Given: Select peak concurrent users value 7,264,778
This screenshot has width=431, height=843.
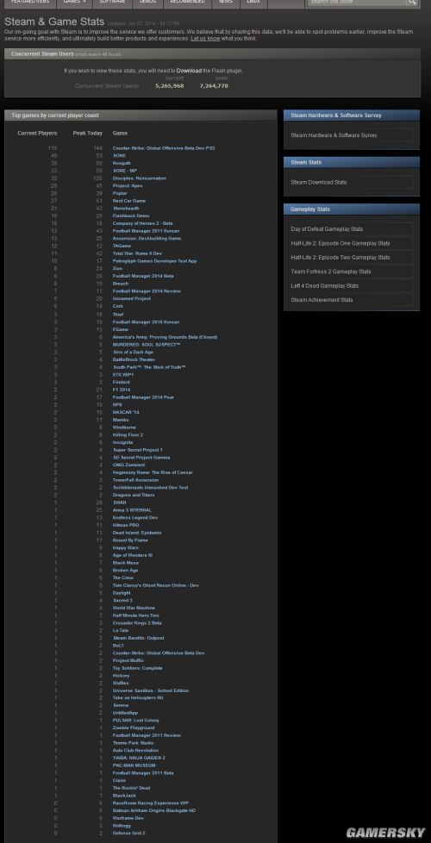Looking at the screenshot, I should click(x=214, y=86).
